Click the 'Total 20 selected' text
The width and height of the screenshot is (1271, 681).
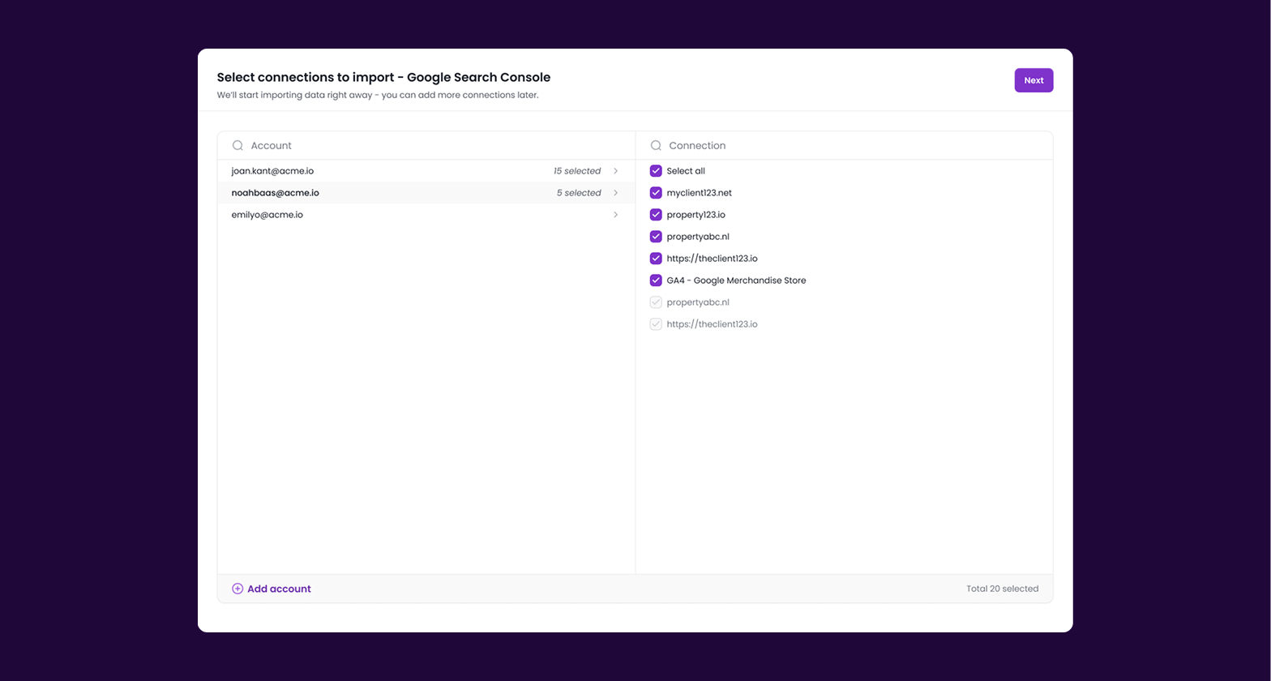(1002, 589)
